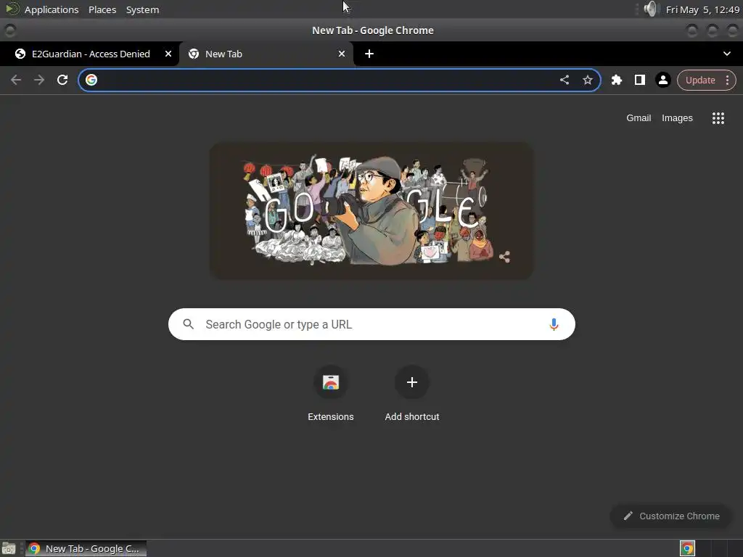Image resolution: width=743 pixels, height=557 pixels.
Task: Share the Google Doodle
Action: pos(504,257)
